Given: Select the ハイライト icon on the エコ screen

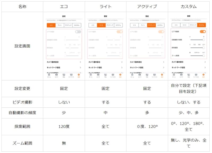Looking at the screenshot, I should coord(72,74).
